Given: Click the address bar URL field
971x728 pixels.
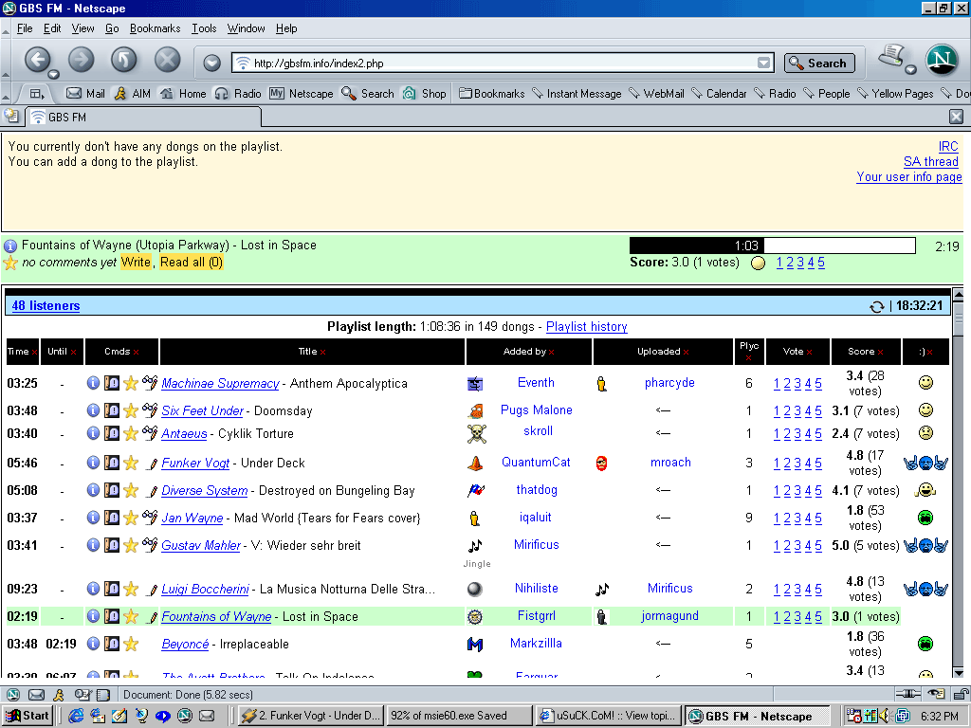Looking at the screenshot, I should click(503, 64).
